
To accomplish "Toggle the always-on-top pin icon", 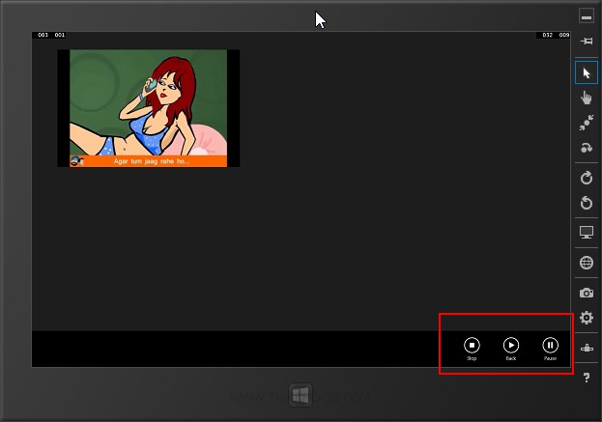I will click(587, 42).
